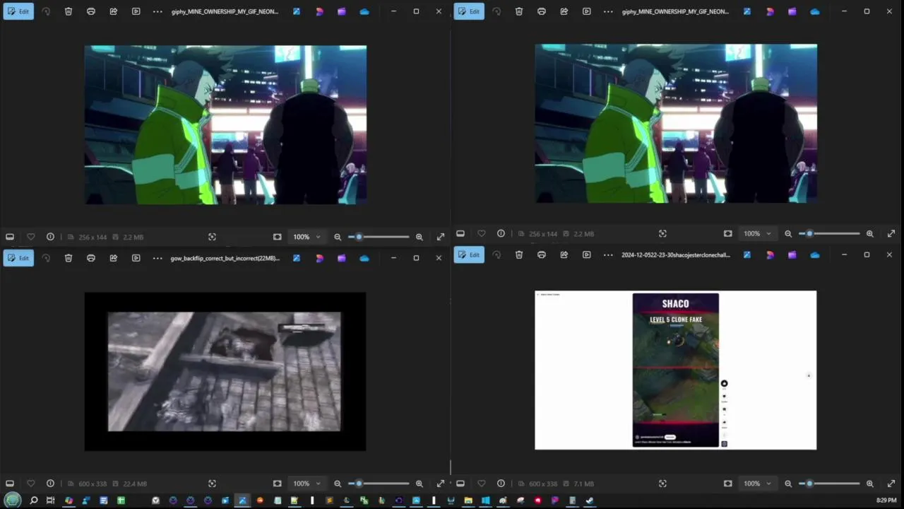
Task: Adjust zoom slider in the shacojester window
Action: click(x=829, y=484)
